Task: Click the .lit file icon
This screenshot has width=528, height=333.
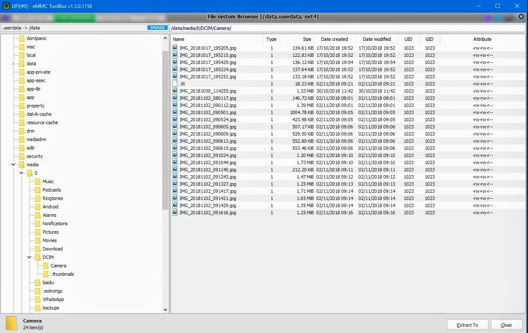Action: pyautogui.click(x=175, y=84)
